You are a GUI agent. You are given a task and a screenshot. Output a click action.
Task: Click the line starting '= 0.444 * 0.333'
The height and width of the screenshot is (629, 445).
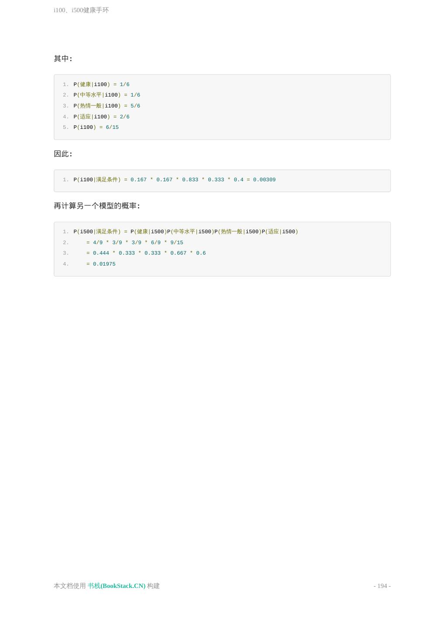(146, 253)
